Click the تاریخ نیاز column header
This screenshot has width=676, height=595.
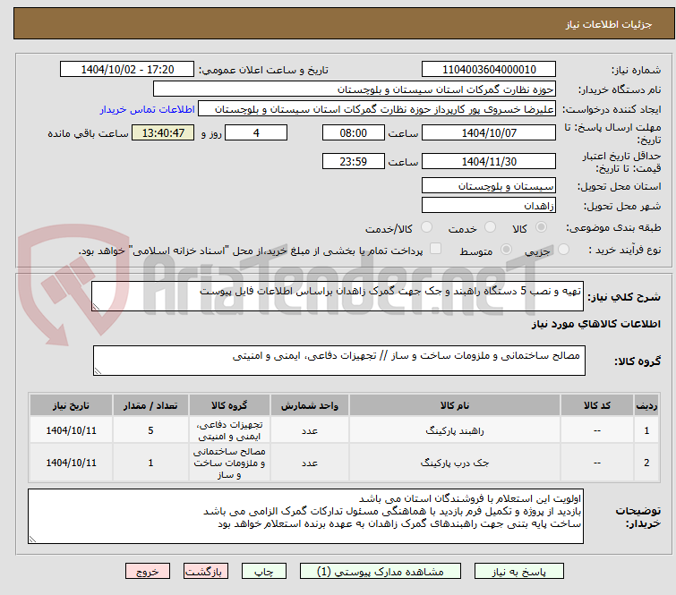tap(71, 405)
